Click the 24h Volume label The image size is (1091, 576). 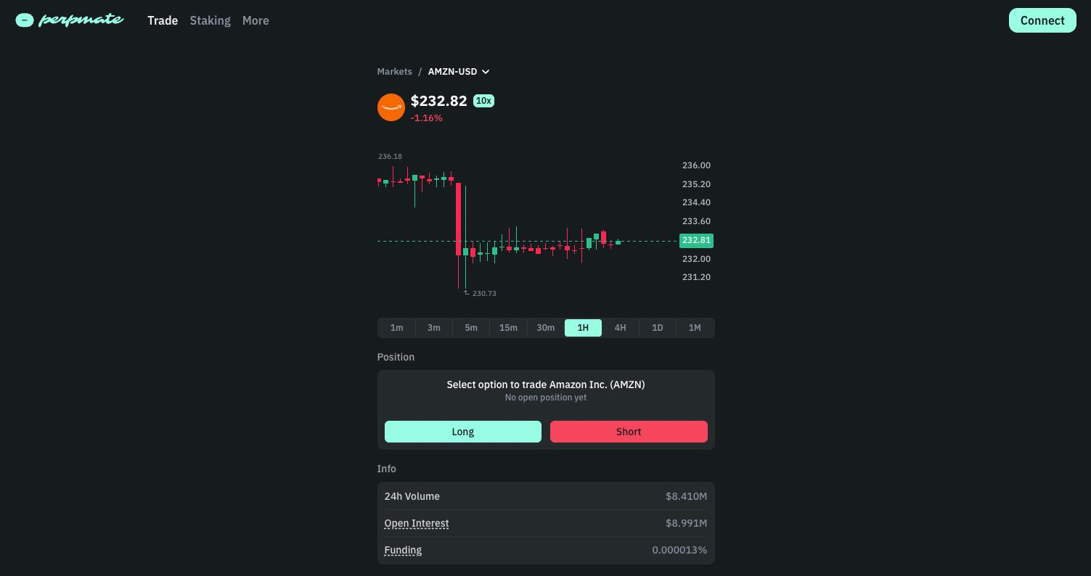coord(412,496)
